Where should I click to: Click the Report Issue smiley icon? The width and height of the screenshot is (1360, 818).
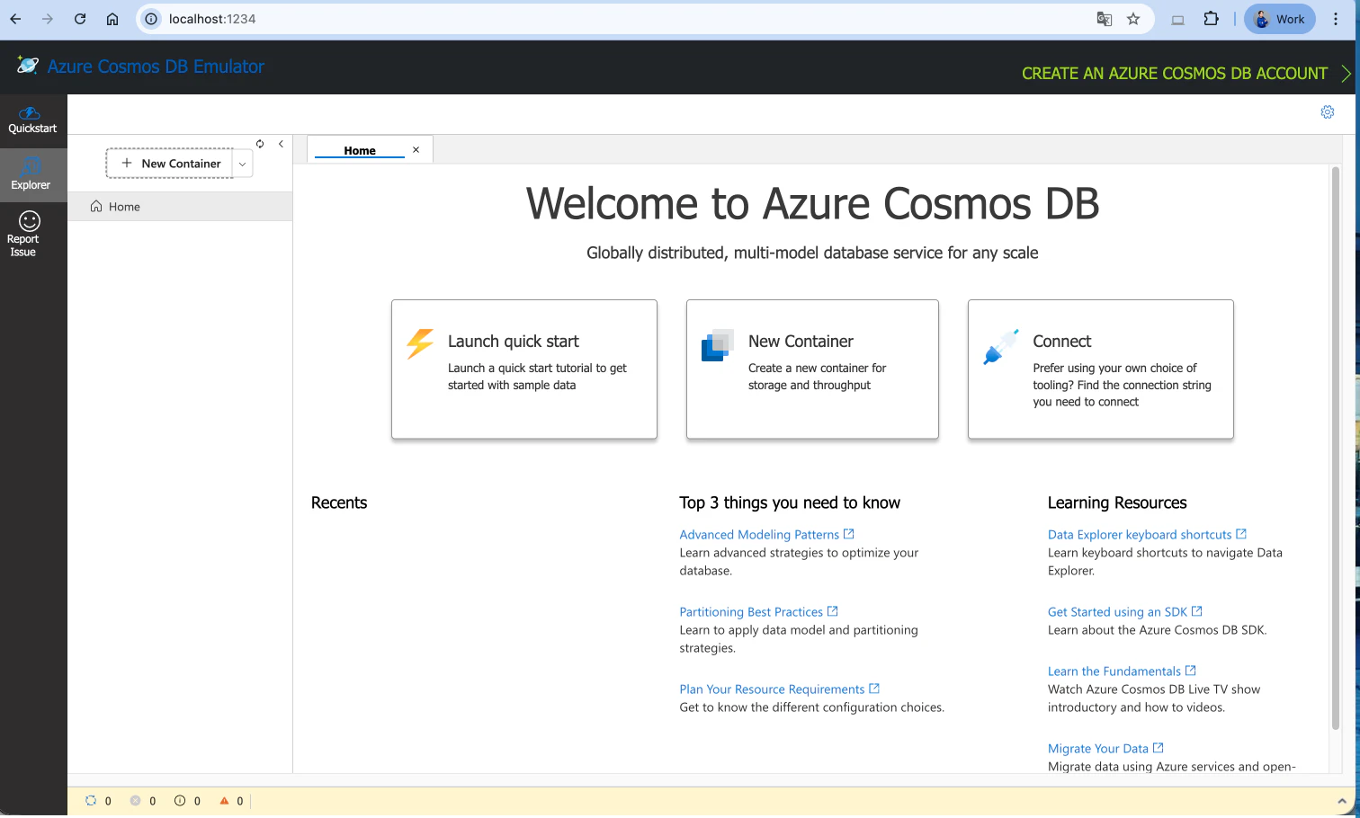30,221
